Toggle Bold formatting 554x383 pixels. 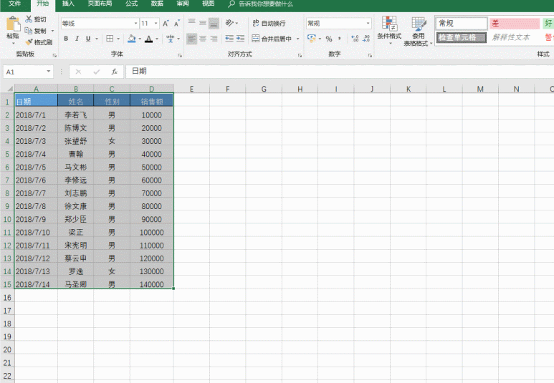[x=66, y=39]
